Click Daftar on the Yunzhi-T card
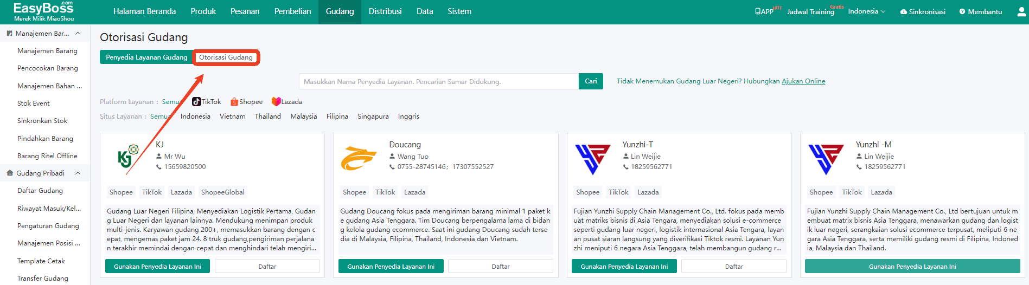 coord(734,266)
